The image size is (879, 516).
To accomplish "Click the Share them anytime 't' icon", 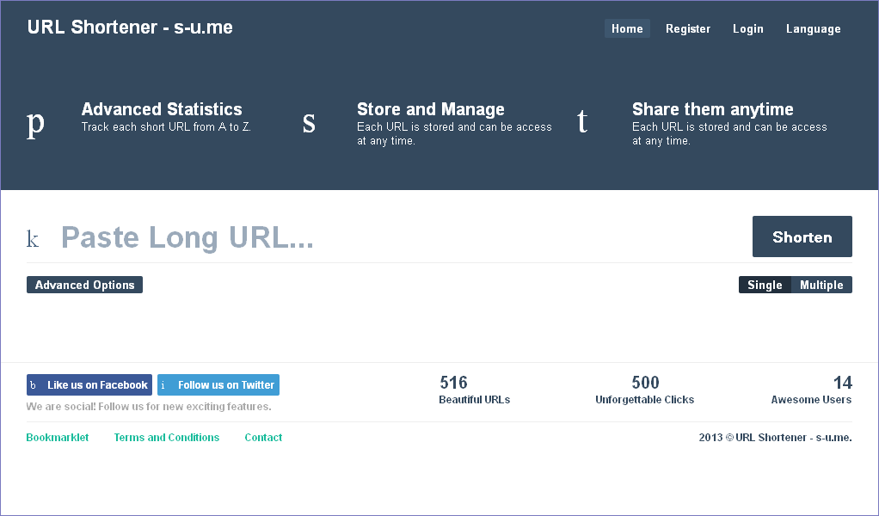I will (x=582, y=123).
